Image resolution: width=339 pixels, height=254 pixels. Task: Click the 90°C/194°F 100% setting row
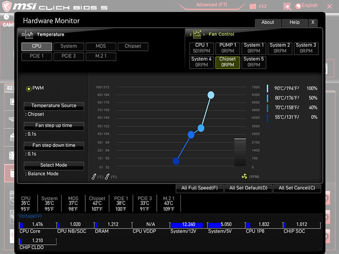[292, 88]
